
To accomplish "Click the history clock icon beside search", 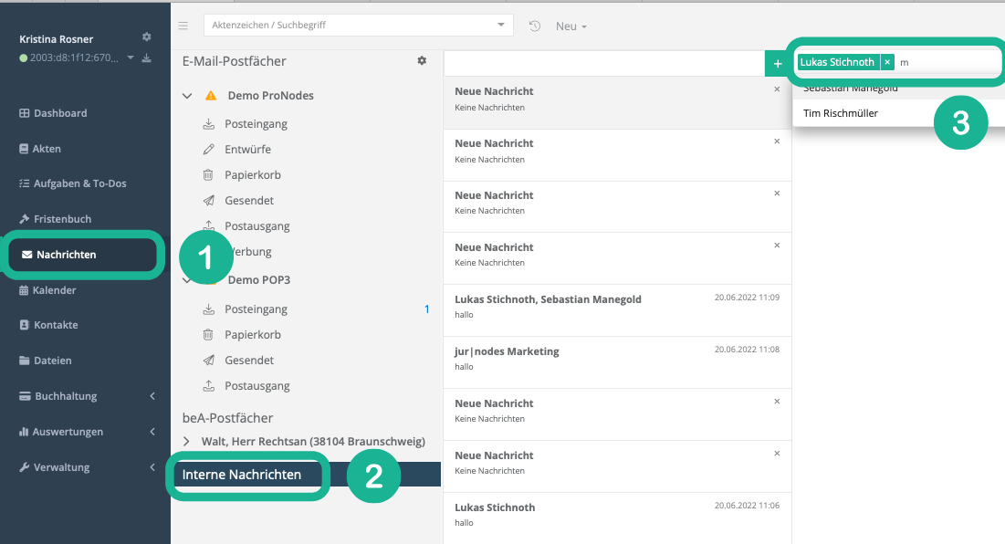I will point(535,26).
